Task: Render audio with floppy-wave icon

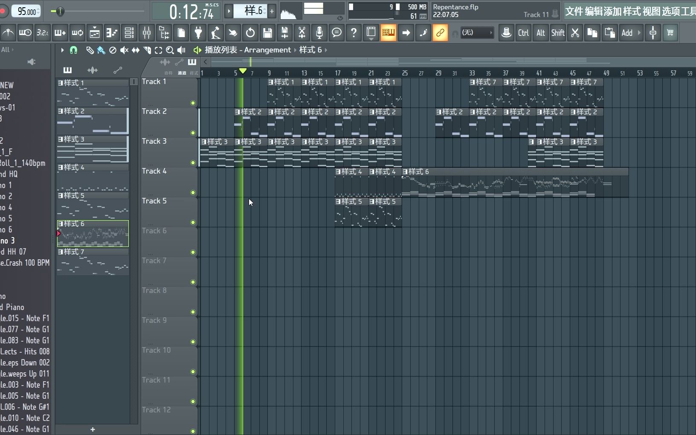Action: coord(285,33)
